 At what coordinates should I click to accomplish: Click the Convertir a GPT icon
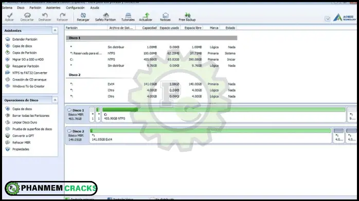(x=8, y=135)
